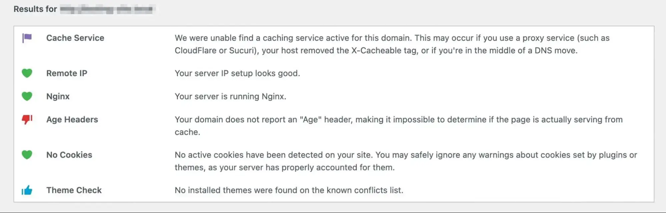Click the Age Headers label
Screen dimensions: 666x213
(72, 120)
